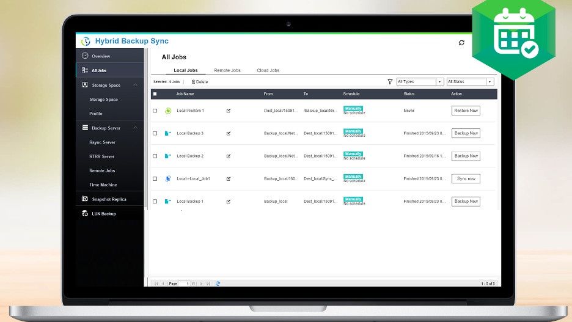
Task: Click Backup Now for Local Backup 1
Action: point(466,201)
